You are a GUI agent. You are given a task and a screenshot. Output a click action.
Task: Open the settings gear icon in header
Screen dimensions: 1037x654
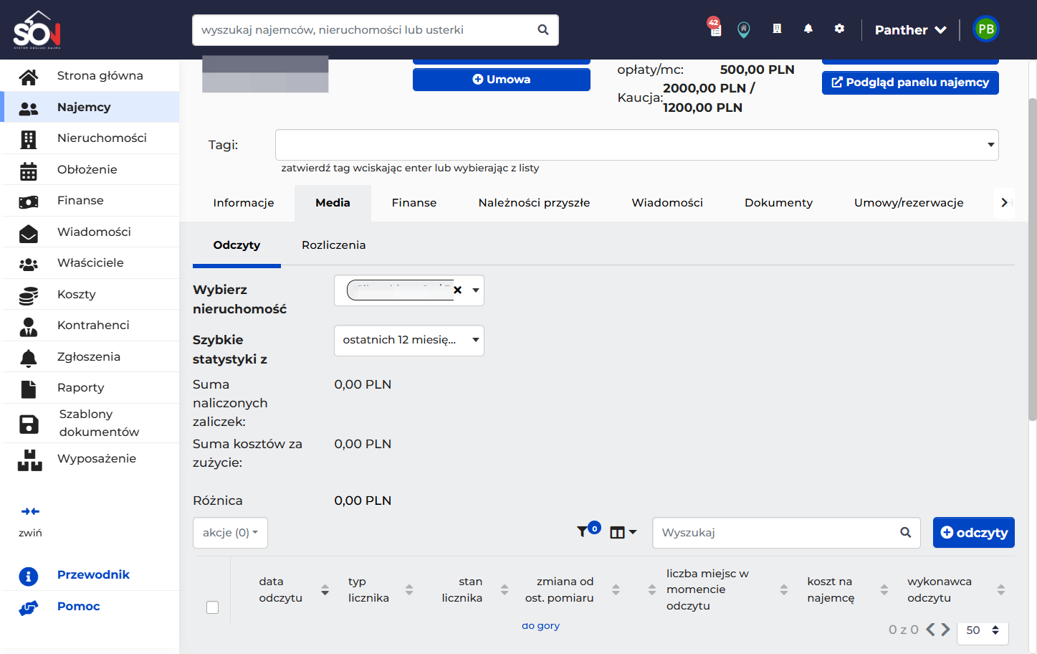839,29
